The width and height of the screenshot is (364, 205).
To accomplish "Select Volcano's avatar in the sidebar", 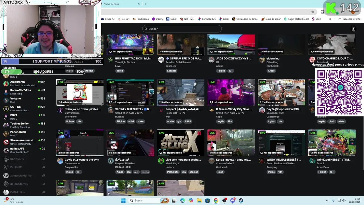I will click(6, 100).
